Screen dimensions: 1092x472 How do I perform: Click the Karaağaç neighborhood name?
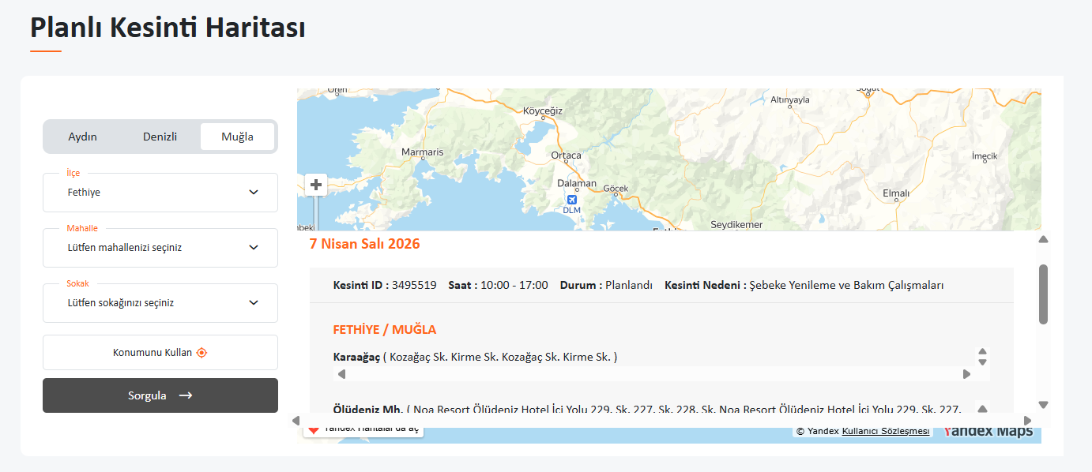[356, 357]
